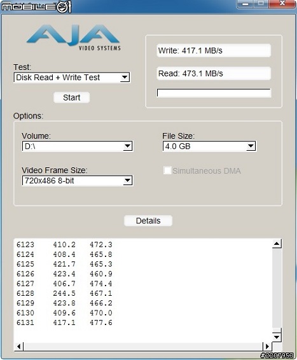The height and width of the screenshot is (360, 297).
Task: Click the Read speed result field
Action: pos(214,74)
